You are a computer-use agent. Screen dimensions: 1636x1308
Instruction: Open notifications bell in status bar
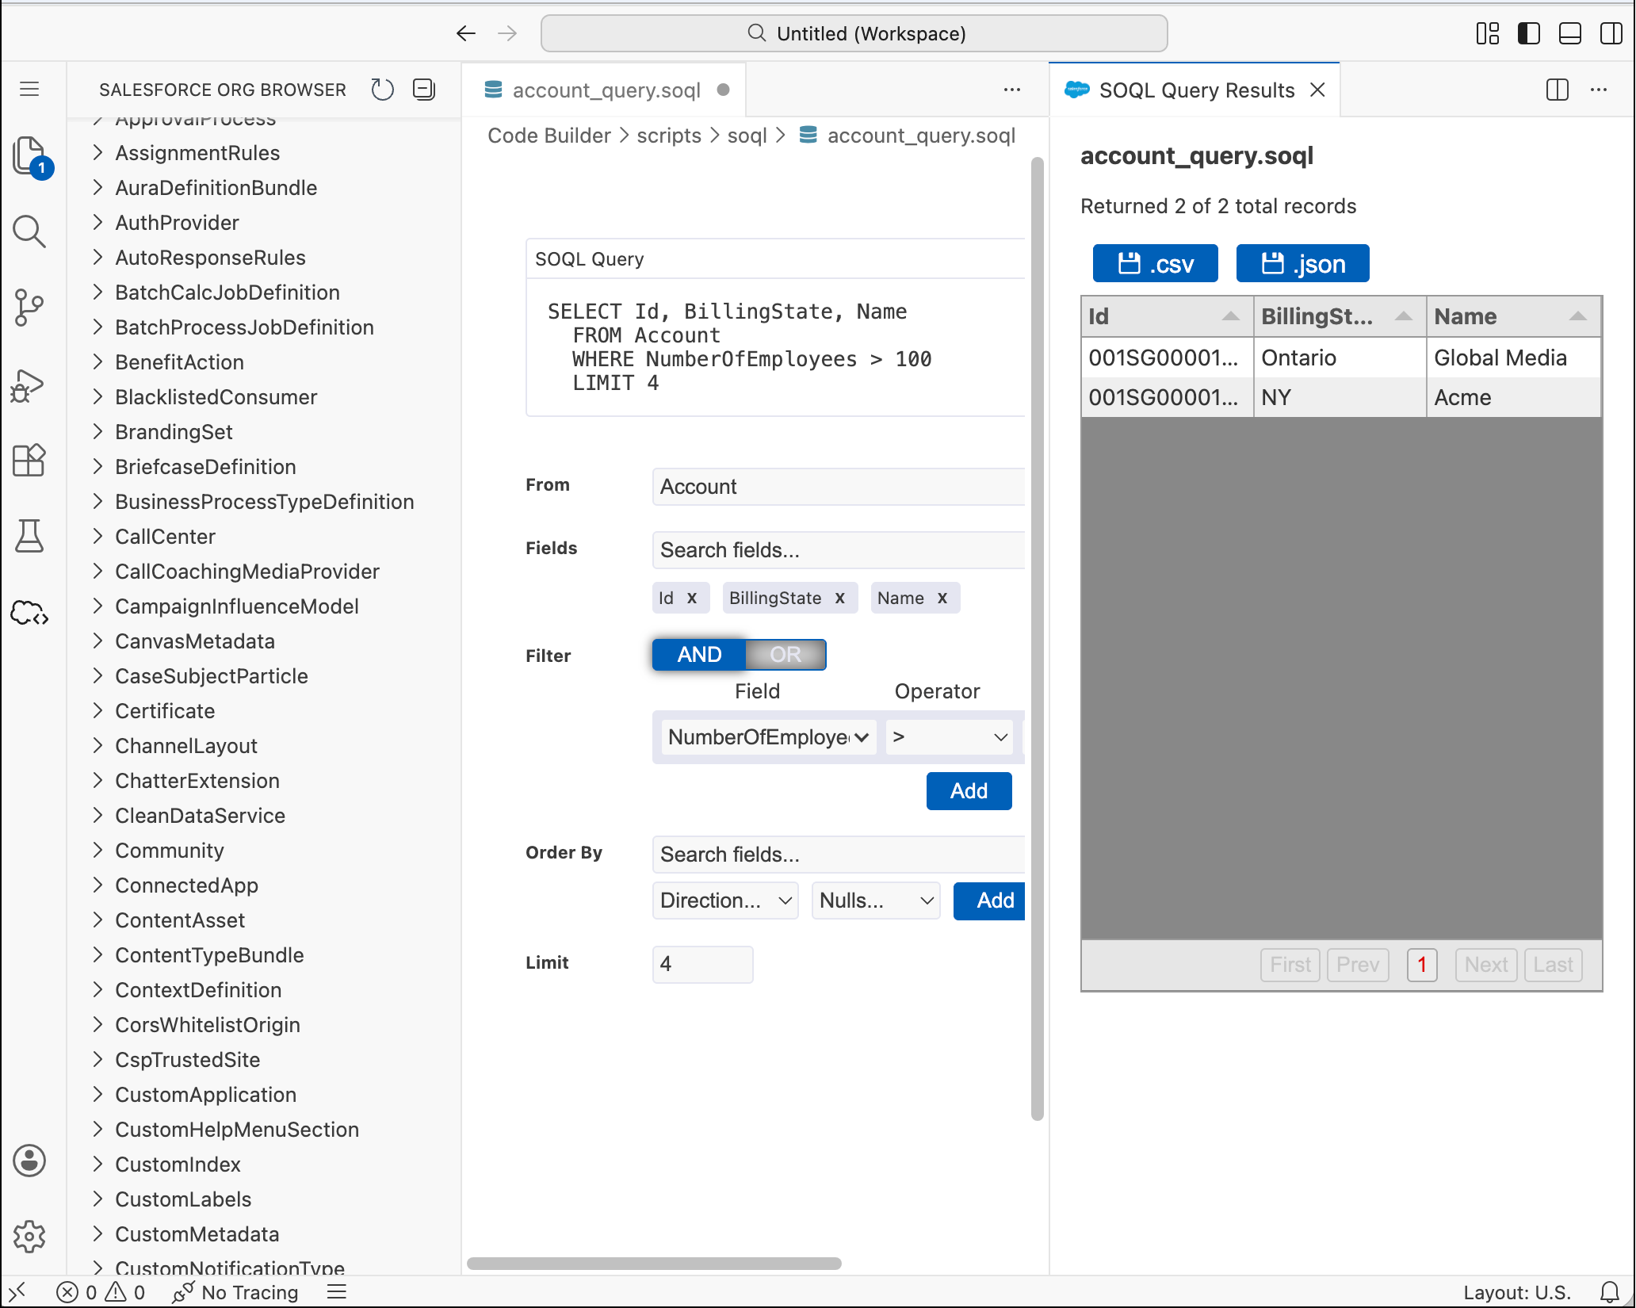pos(1610,1292)
